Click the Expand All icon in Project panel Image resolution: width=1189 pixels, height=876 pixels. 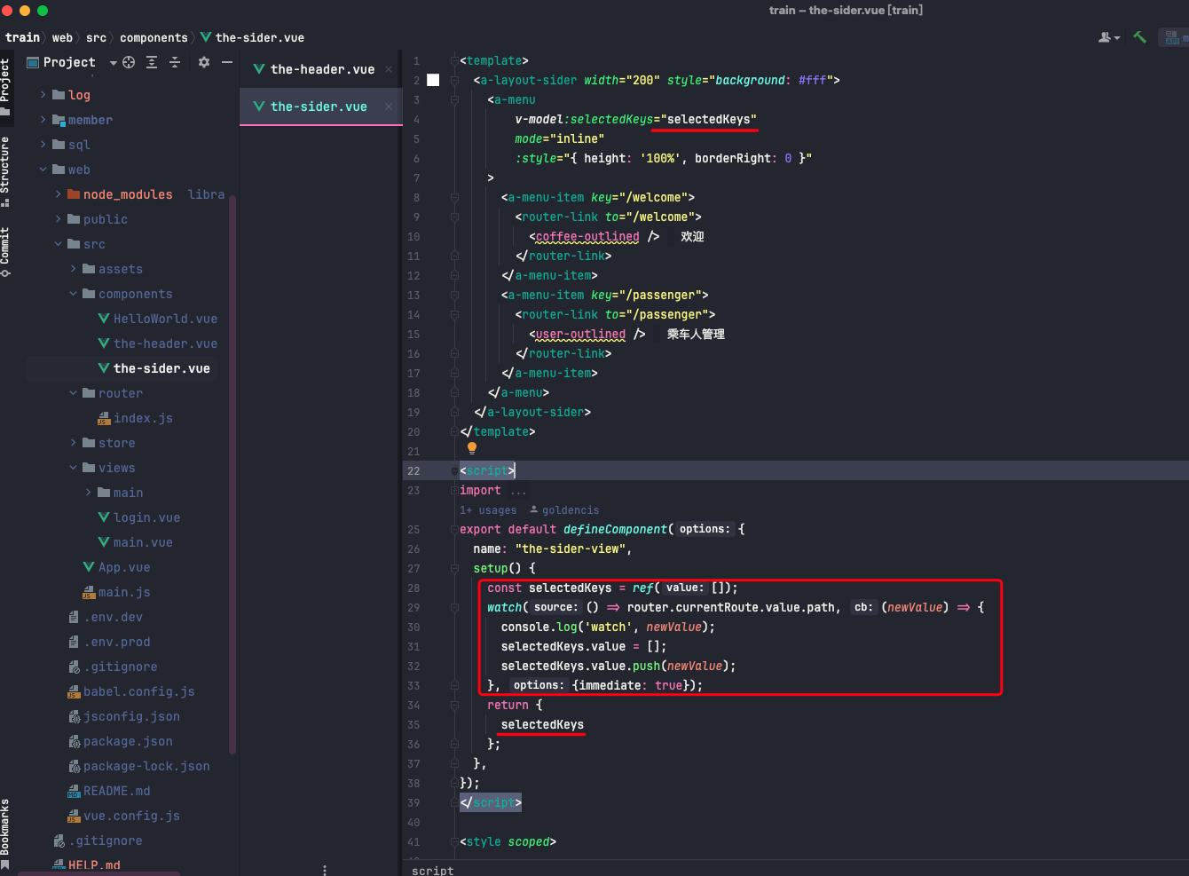[152, 62]
